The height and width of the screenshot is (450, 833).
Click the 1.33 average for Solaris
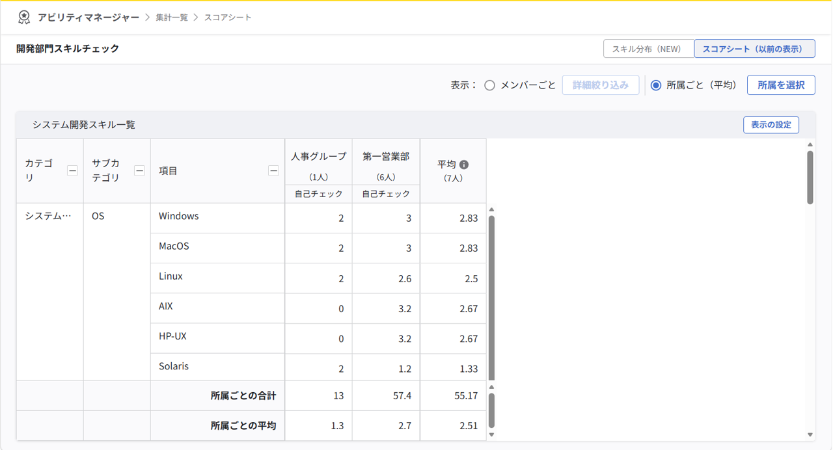click(469, 369)
